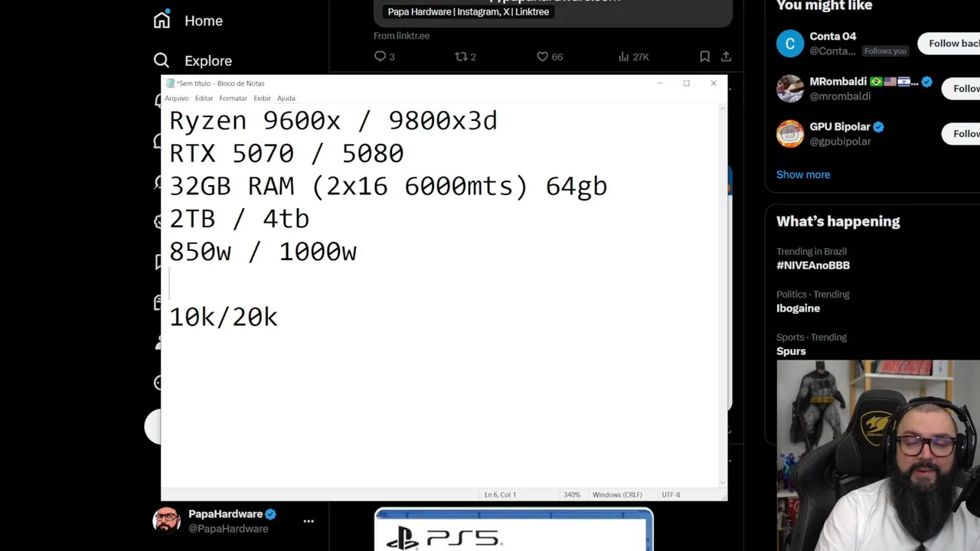This screenshot has height=551, width=980.
Task: Click 'UTF-8' encoding in status bar
Action: pyautogui.click(x=671, y=495)
